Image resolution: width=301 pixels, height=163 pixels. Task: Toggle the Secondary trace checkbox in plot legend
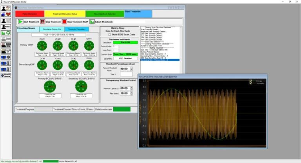coord(251,83)
